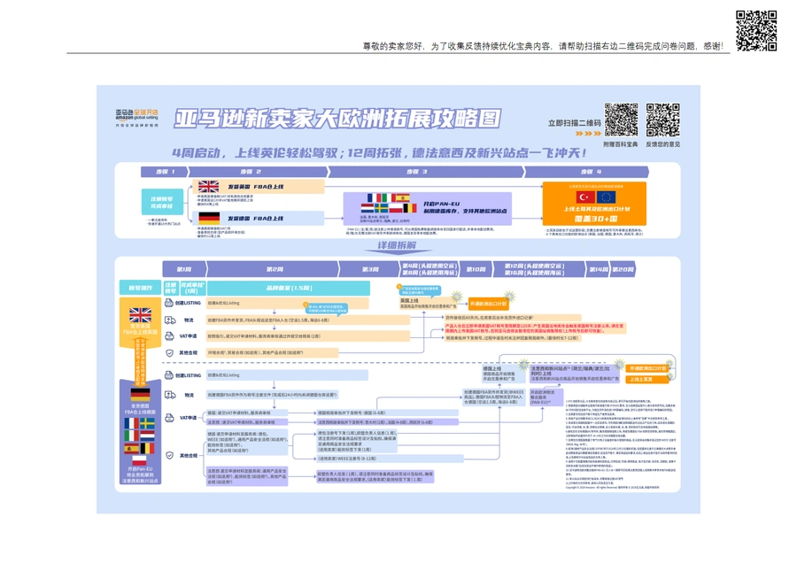Click the QR code labeled 附赠百科宝典

[x=621, y=120]
